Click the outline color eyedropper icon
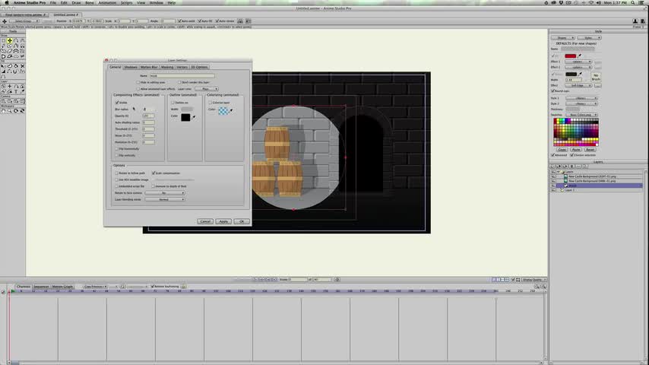 (x=195, y=116)
